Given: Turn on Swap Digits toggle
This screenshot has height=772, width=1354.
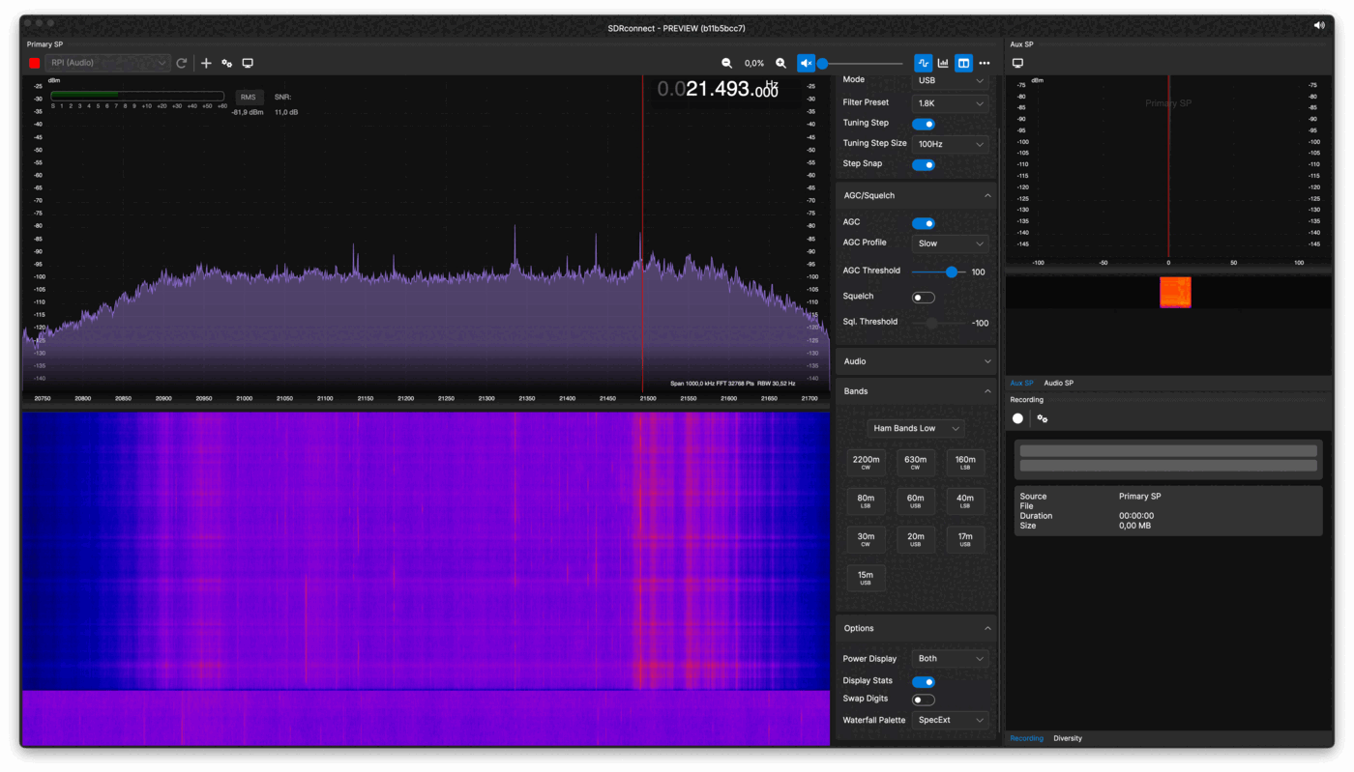Looking at the screenshot, I should (x=924, y=700).
